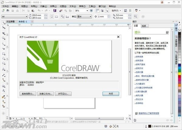
Task: Select the Zoom tool in toolbox
Action: 3,38
